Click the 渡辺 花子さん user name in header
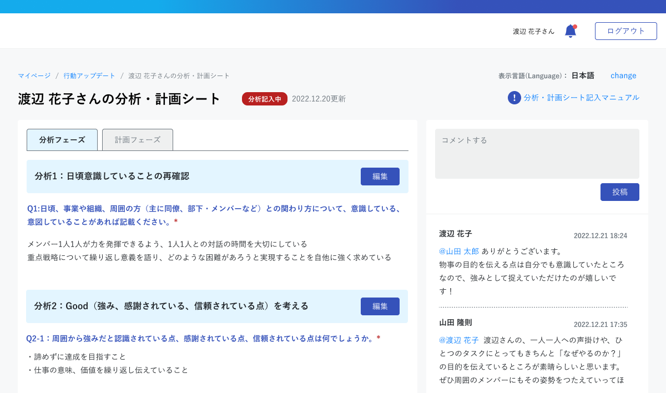The width and height of the screenshot is (666, 393). 533,32
